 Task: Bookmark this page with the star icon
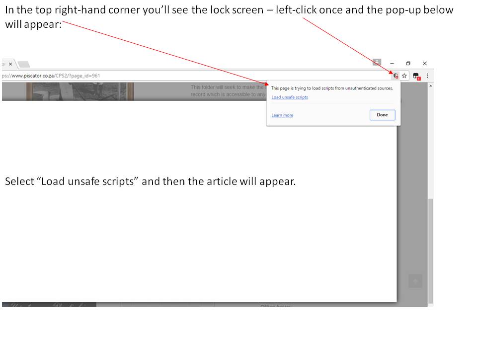point(404,76)
